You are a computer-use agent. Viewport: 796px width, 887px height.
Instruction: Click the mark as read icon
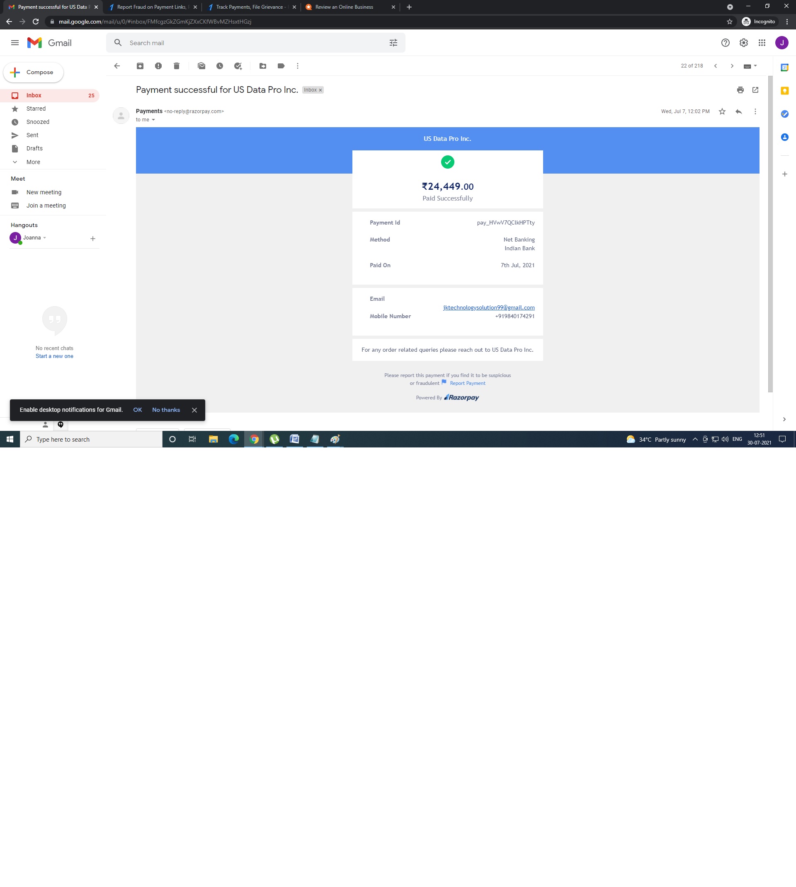coord(201,65)
